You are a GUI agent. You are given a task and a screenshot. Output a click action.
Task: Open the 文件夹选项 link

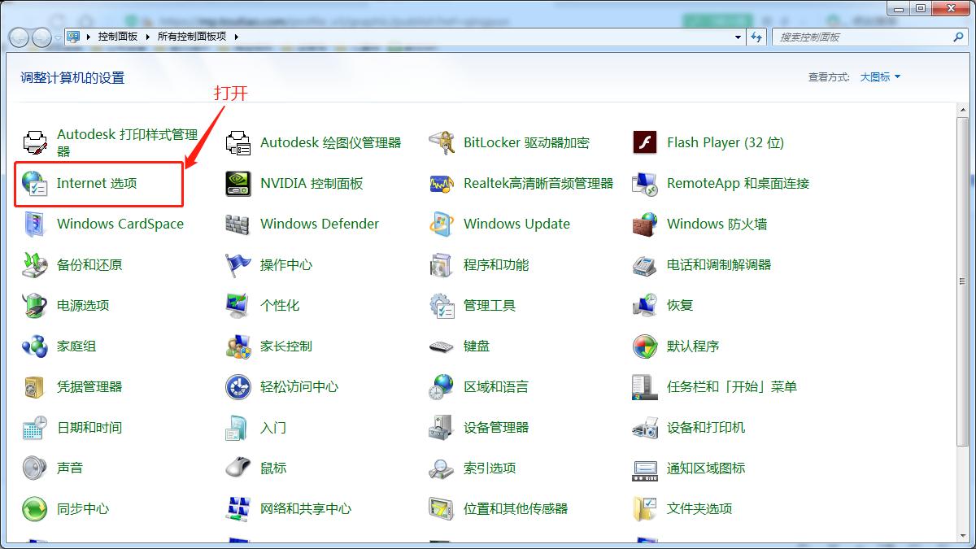(x=699, y=509)
